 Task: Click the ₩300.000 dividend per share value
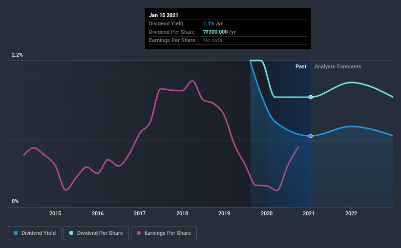click(215, 32)
